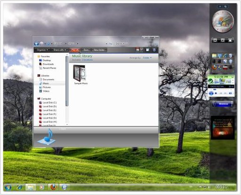Image resolution: width=241 pixels, height=195 pixels.
Task: Click the blue Minimize gadget button
Action: click(223, 104)
